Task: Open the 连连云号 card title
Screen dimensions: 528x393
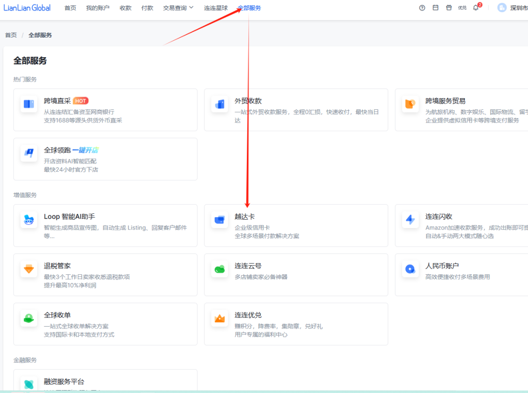Action: coord(248,266)
